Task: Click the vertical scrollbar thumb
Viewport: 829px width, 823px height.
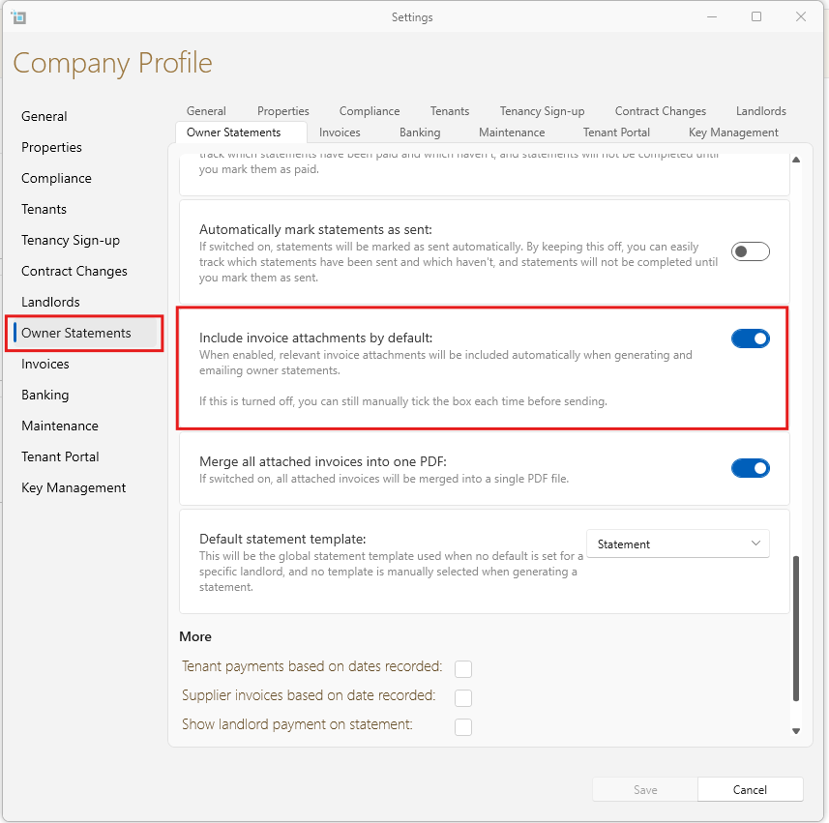Action: (x=796, y=629)
